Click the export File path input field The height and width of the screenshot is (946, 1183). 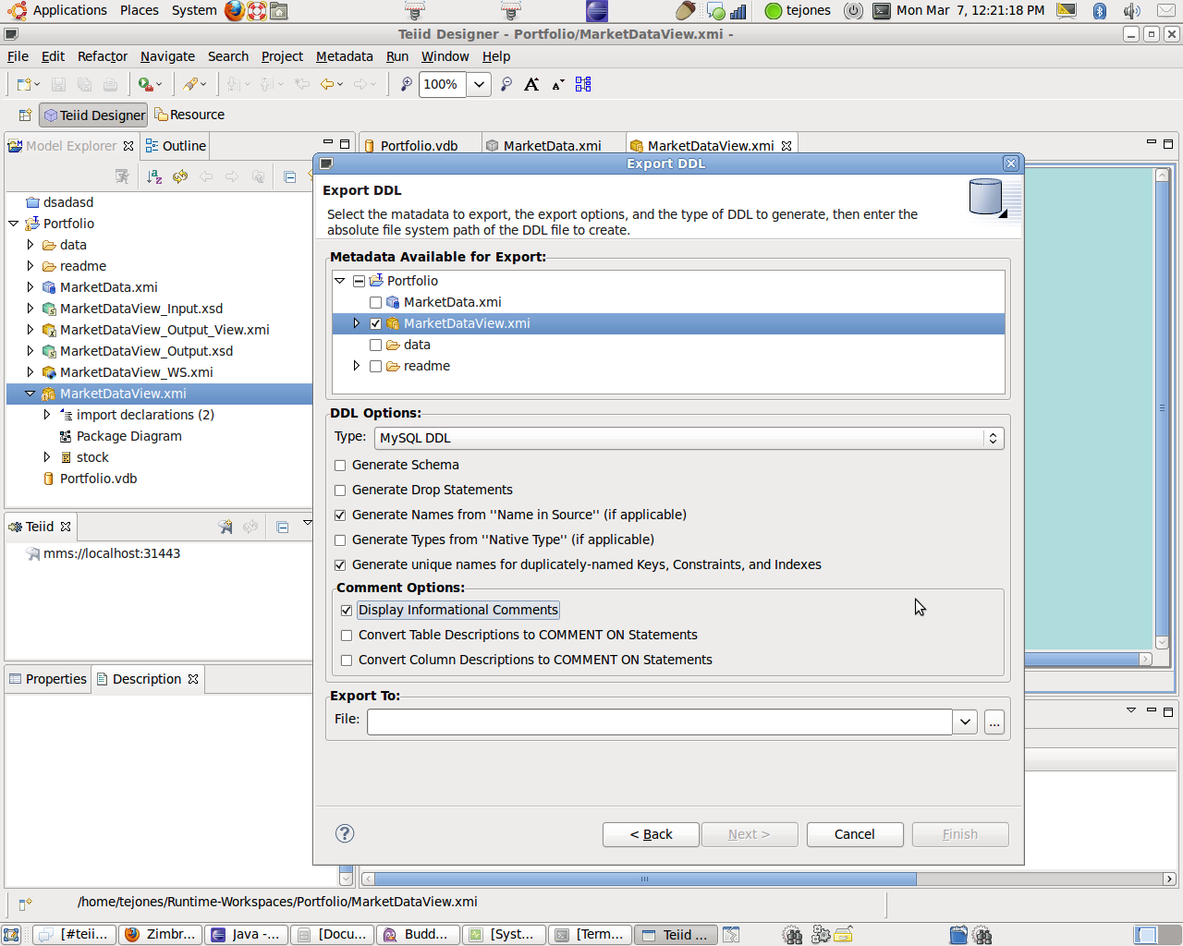click(x=659, y=722)
